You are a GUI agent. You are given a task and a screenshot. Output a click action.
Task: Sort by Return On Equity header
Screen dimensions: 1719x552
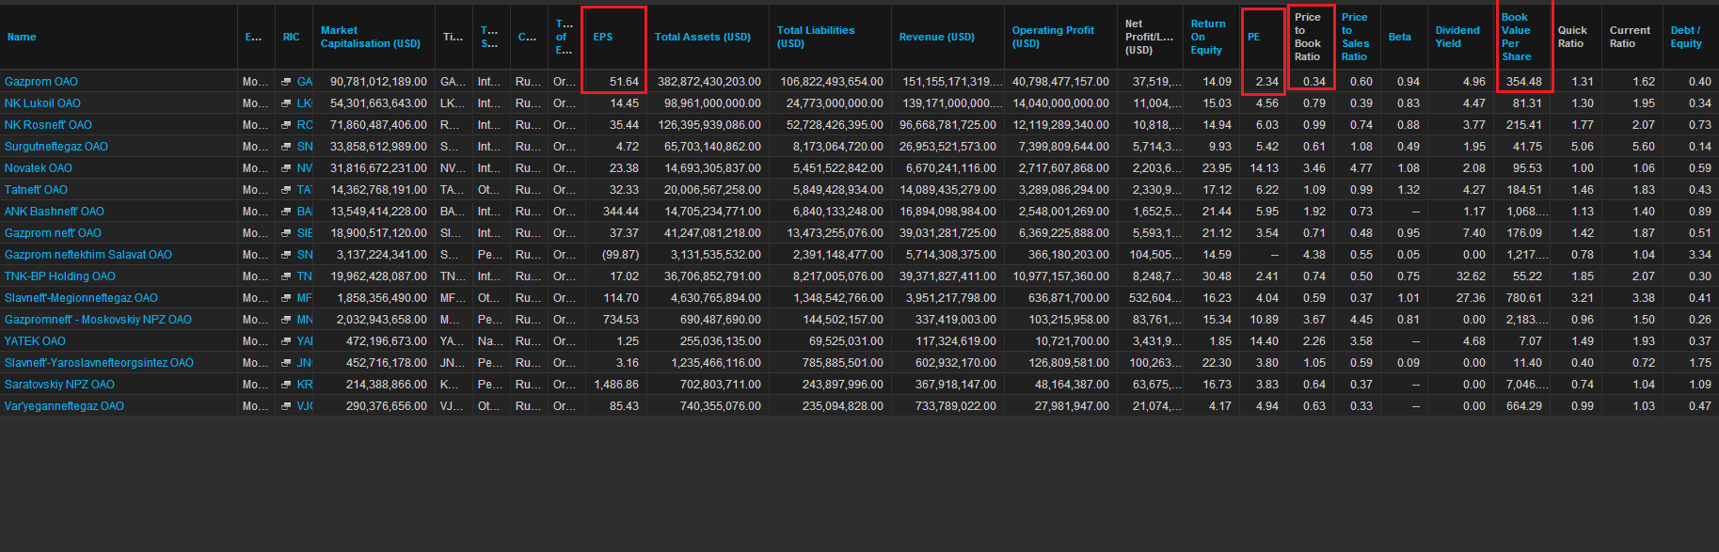pos(1208,38)
